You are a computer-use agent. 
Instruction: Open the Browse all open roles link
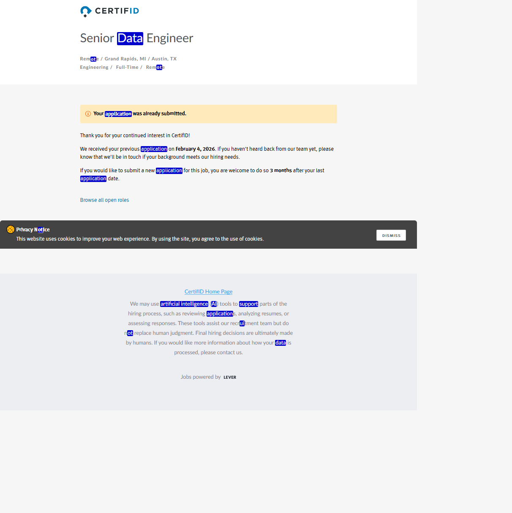[x=104, y=200]
